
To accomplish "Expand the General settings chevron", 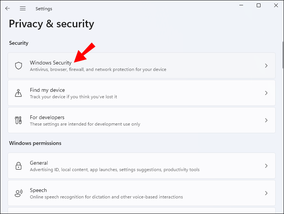I will pyautogui.click(x=266, y=166).
